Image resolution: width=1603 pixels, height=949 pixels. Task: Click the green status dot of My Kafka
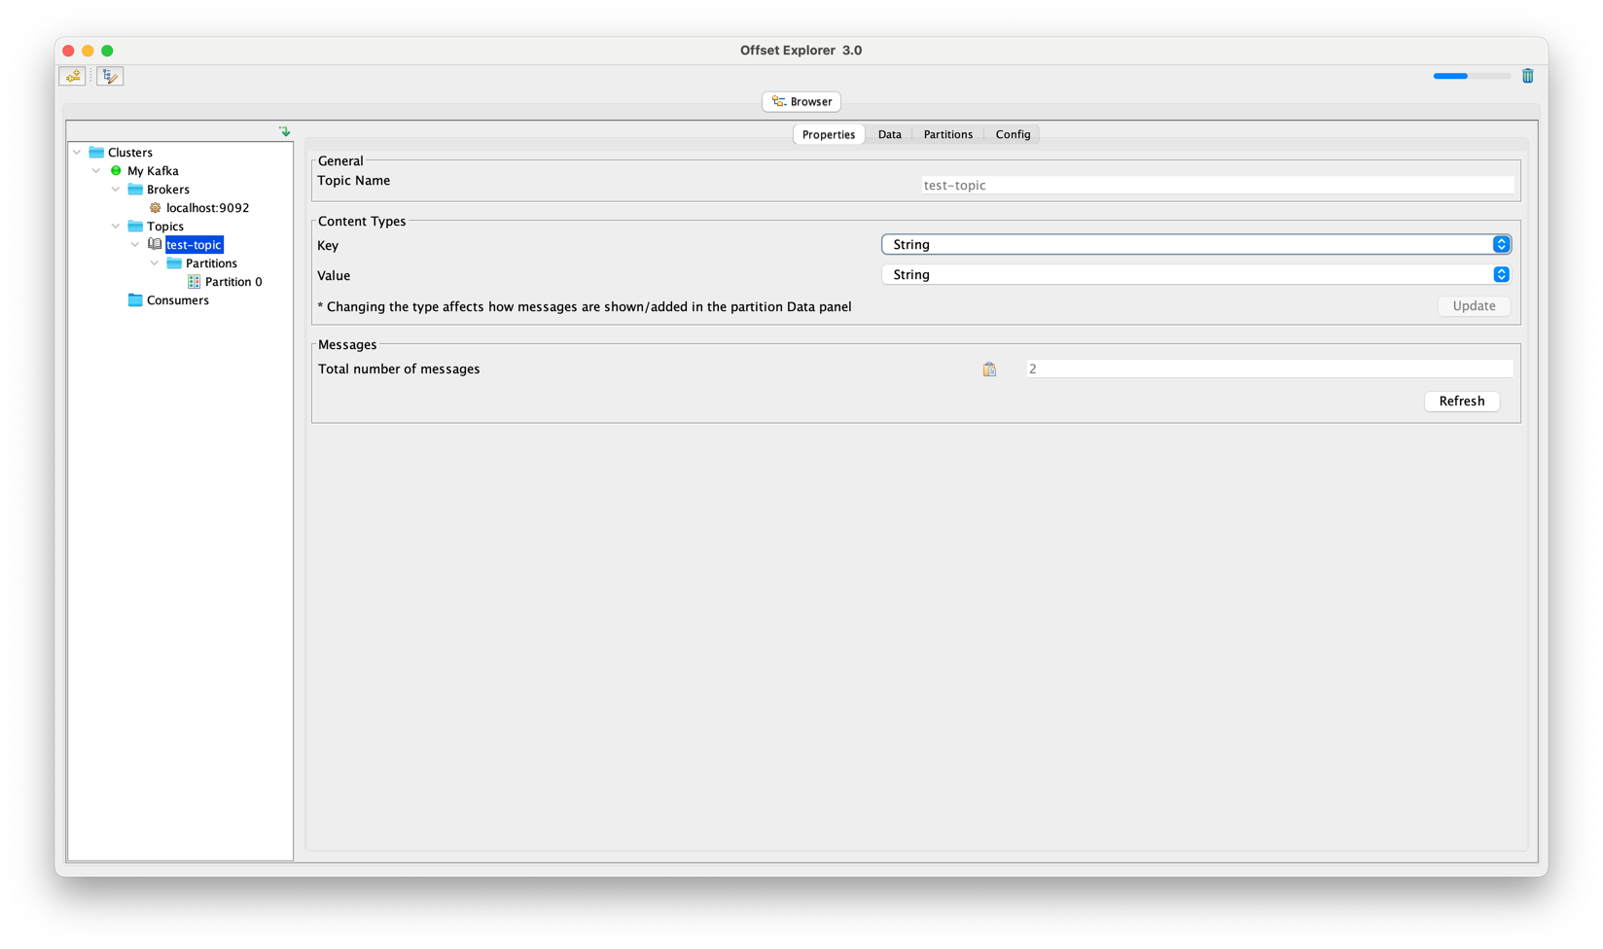coord(116,171)
